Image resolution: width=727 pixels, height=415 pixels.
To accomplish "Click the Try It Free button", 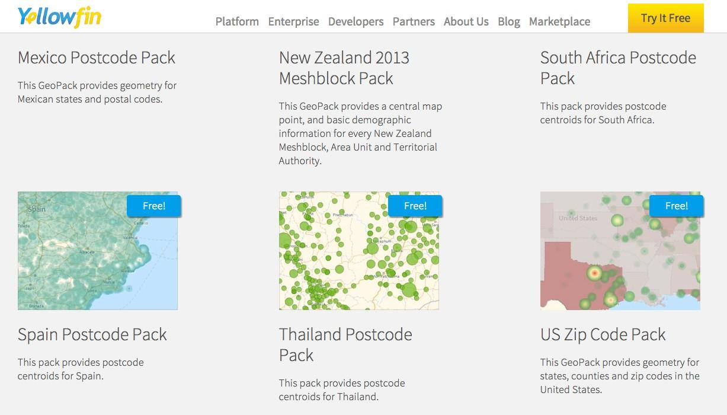I will (666, 18).
